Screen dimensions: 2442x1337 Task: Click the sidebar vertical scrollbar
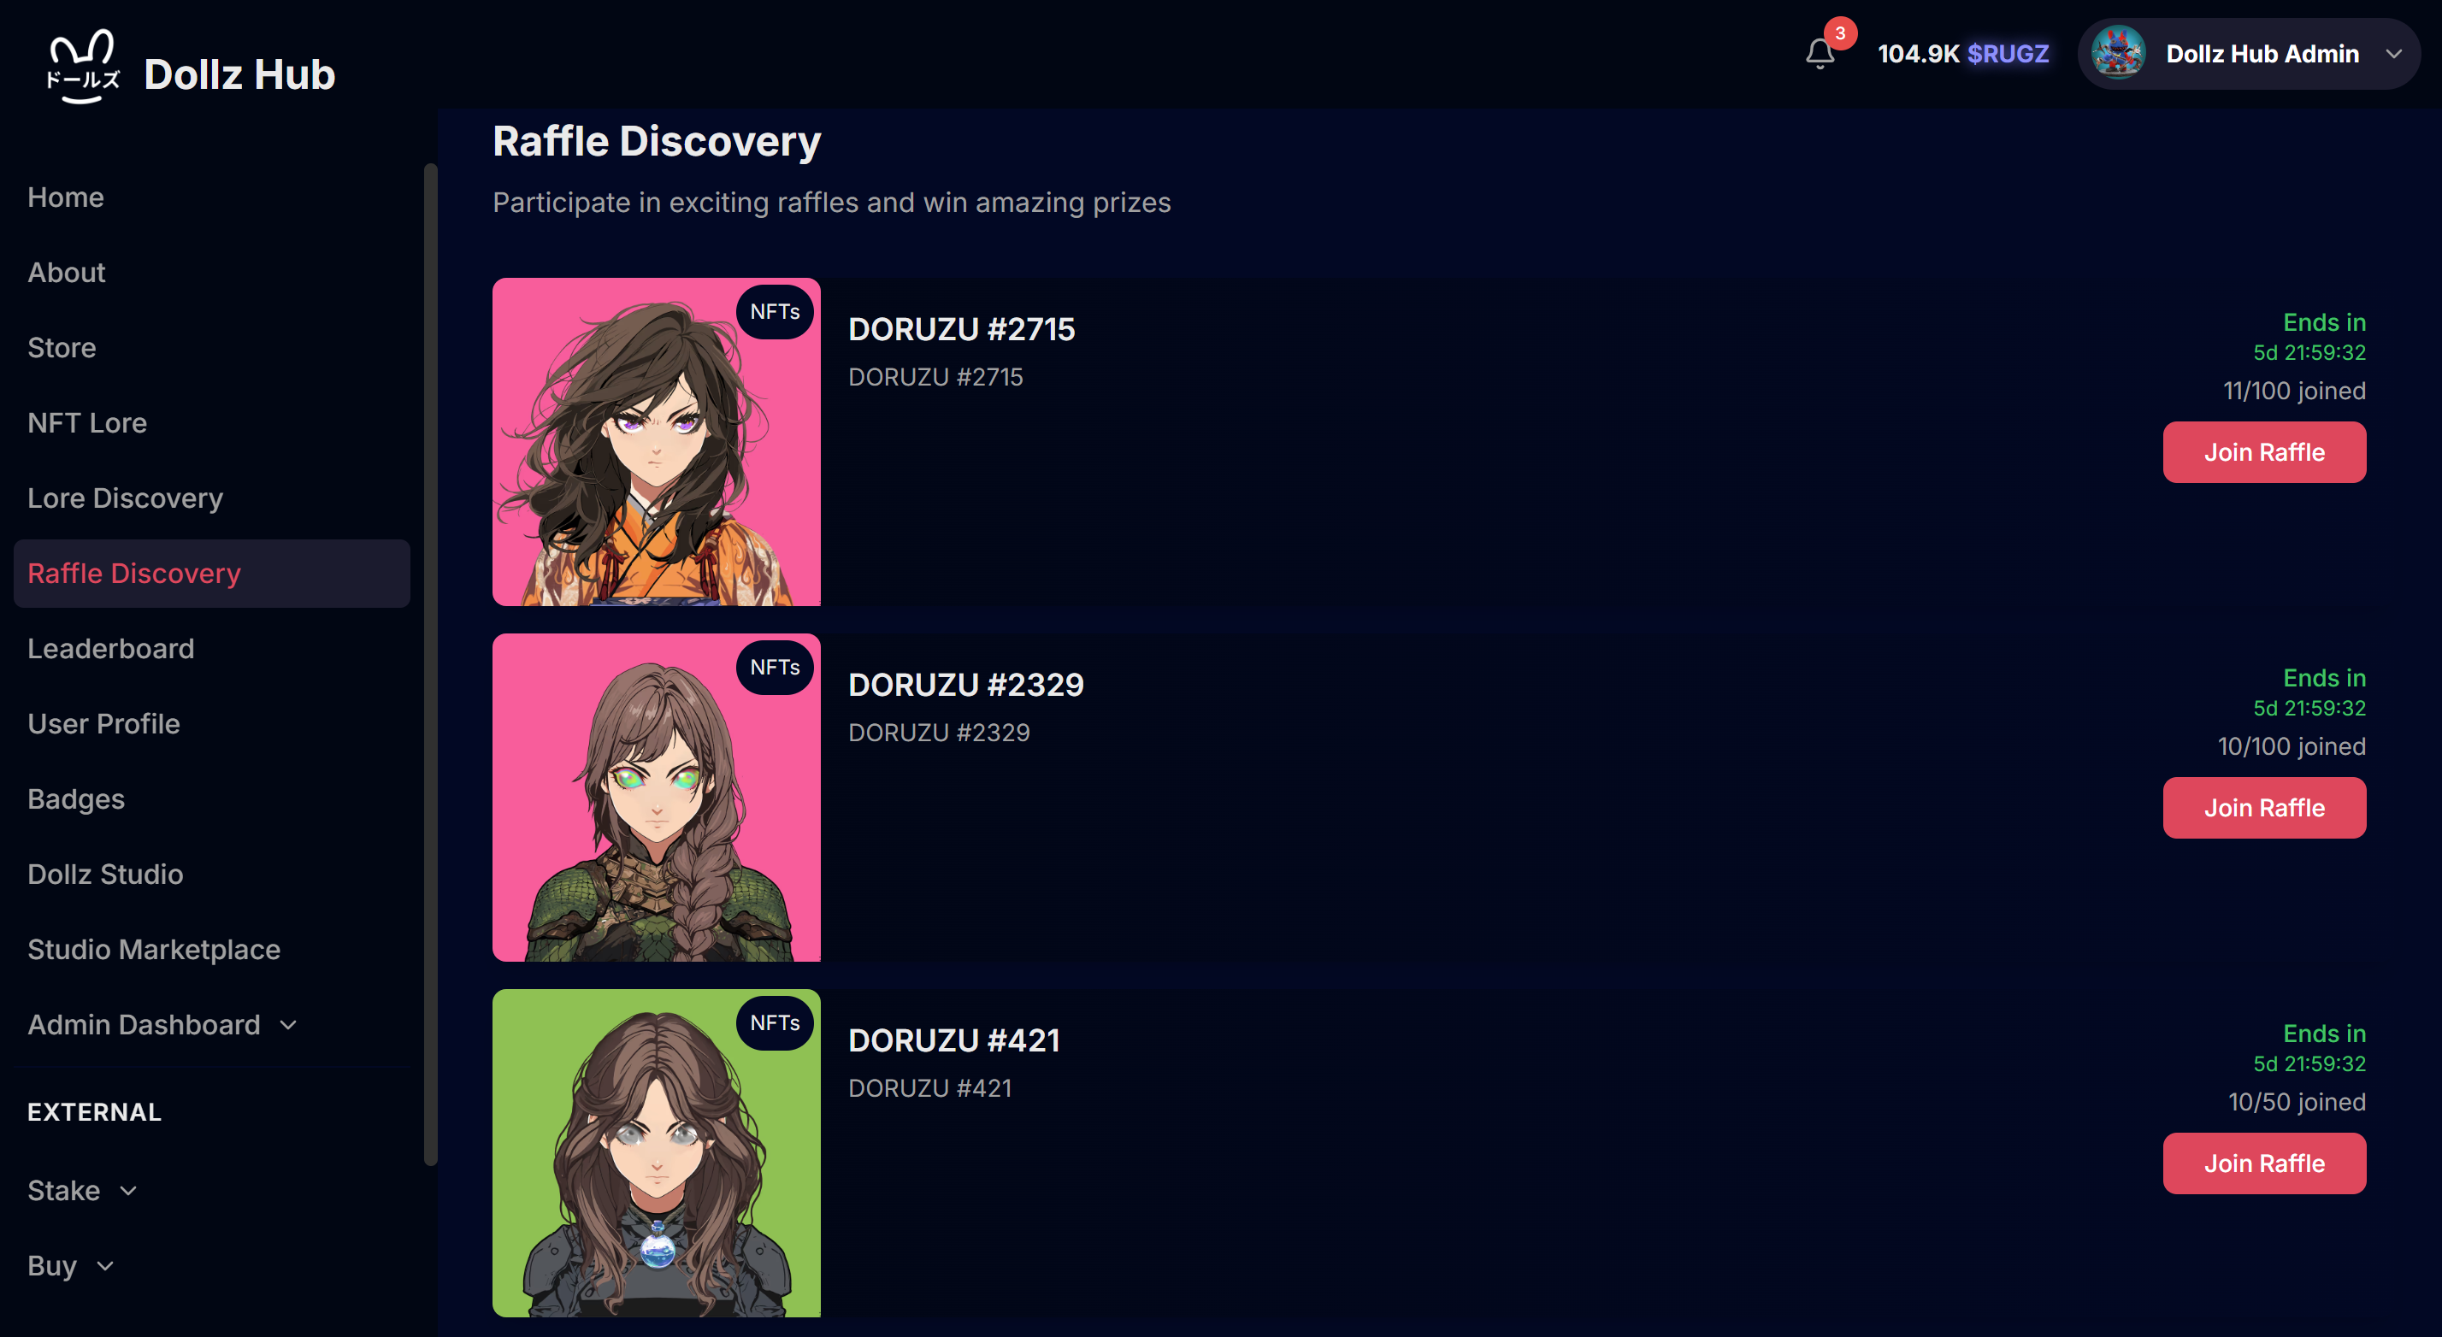430,663
